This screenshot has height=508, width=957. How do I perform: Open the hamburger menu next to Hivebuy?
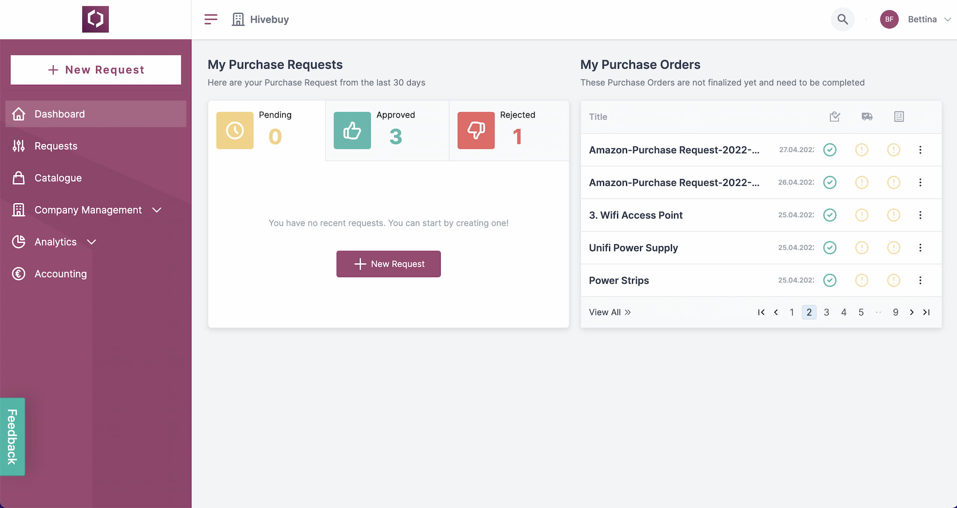(x=210, y=19)
